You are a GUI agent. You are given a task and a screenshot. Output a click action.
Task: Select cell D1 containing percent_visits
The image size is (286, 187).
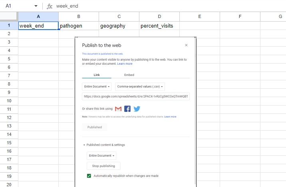[159, 26]
